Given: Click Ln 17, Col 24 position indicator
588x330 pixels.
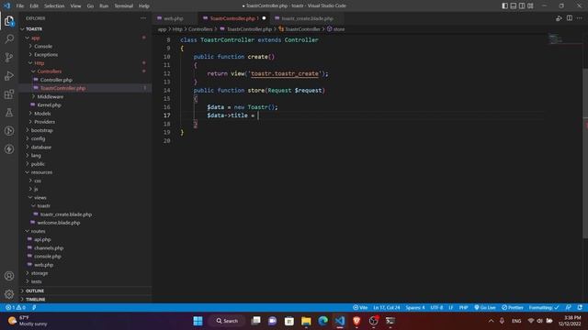Looking at the screenshot, I should [x=387, y=308].
